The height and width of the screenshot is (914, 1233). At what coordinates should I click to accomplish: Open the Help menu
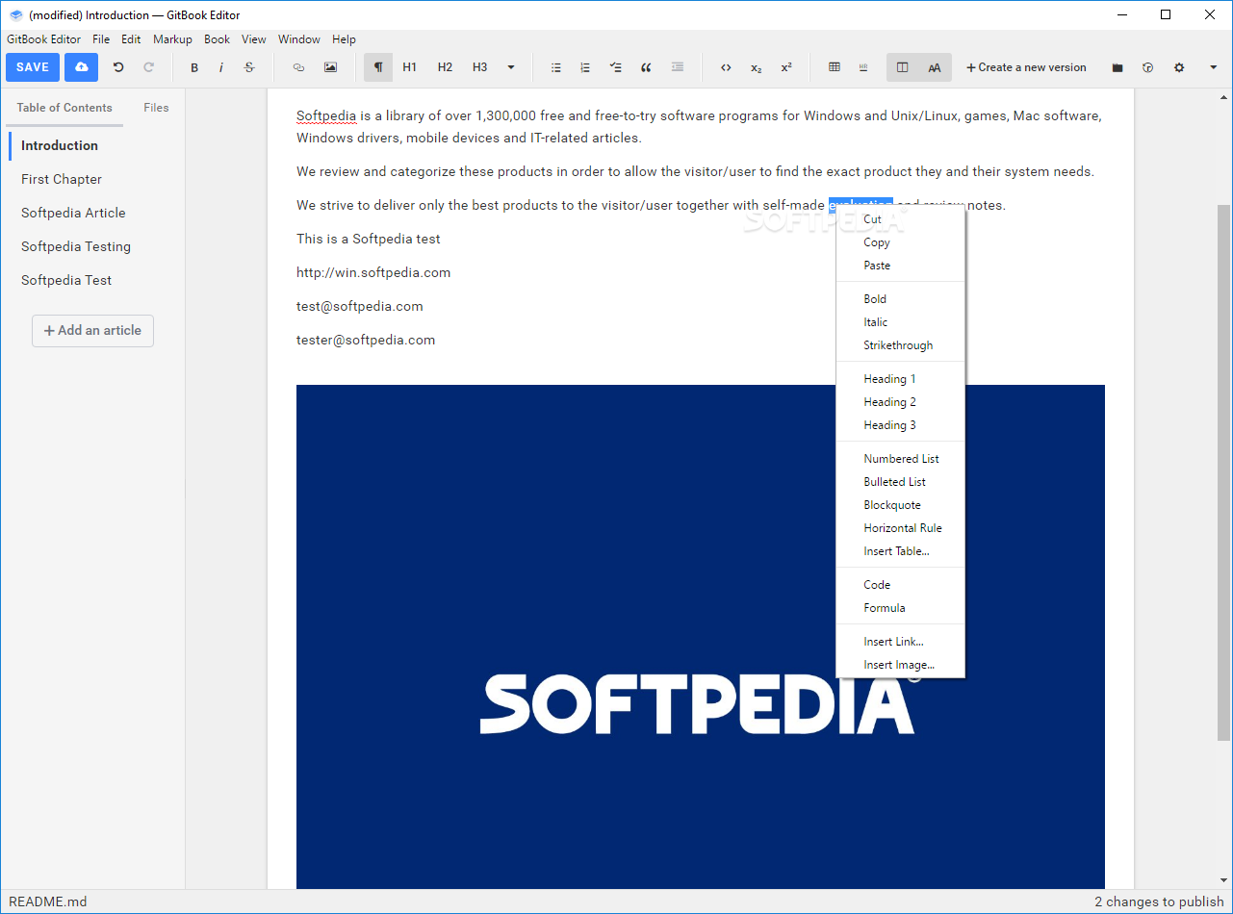tap(344, 39)
